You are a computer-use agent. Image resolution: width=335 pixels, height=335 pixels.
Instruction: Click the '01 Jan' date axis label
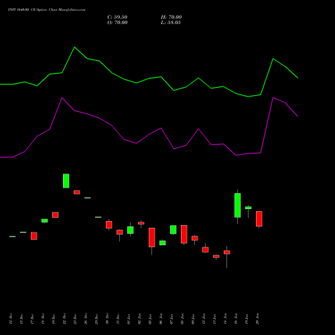coord(129,319)
